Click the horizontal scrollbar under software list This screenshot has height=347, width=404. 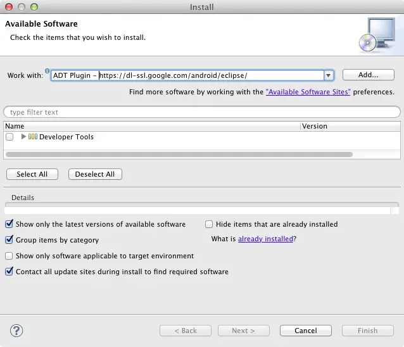point(179,155)
